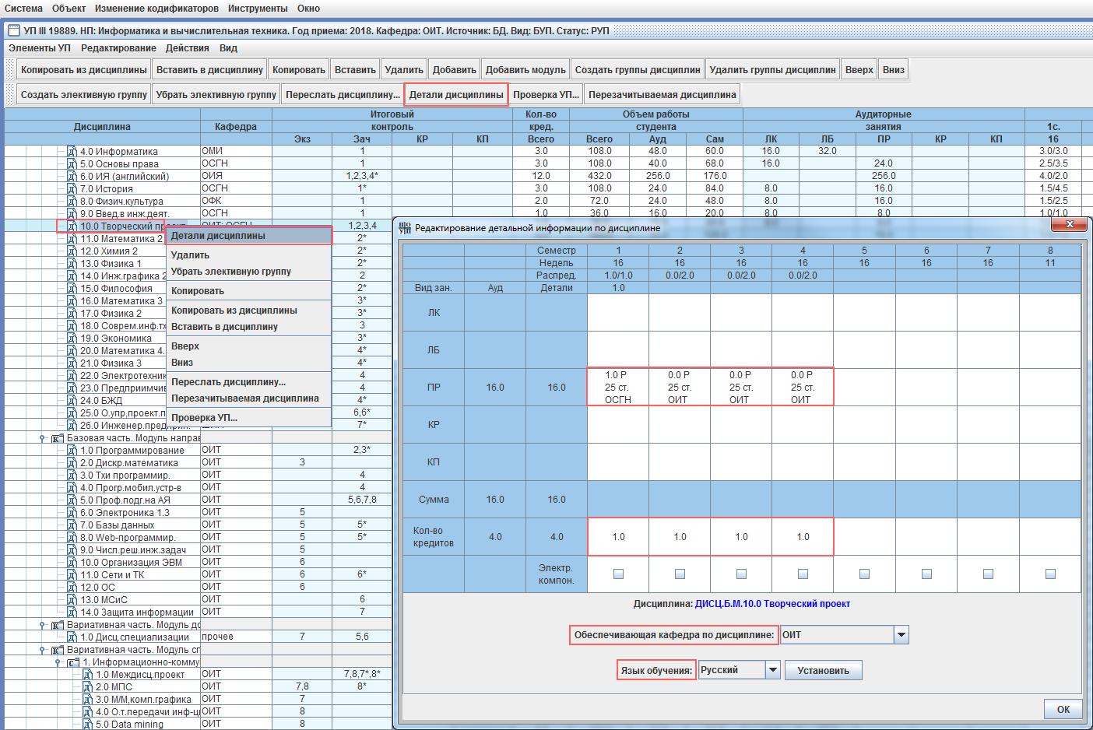Click document icon next to 15.0 Философия

[72, 289]
